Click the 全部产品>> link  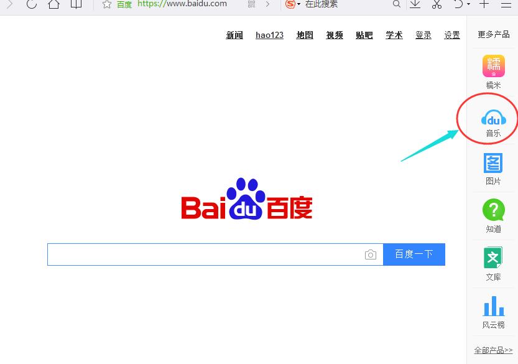click(x=493, y=350)
